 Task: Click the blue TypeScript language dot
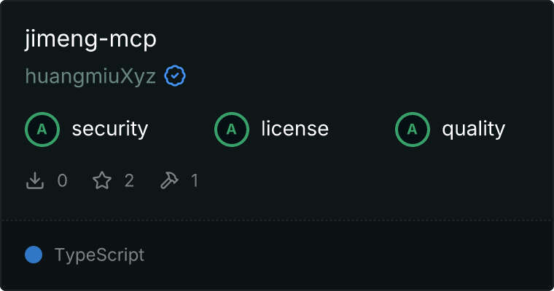(x=34, y=255)
